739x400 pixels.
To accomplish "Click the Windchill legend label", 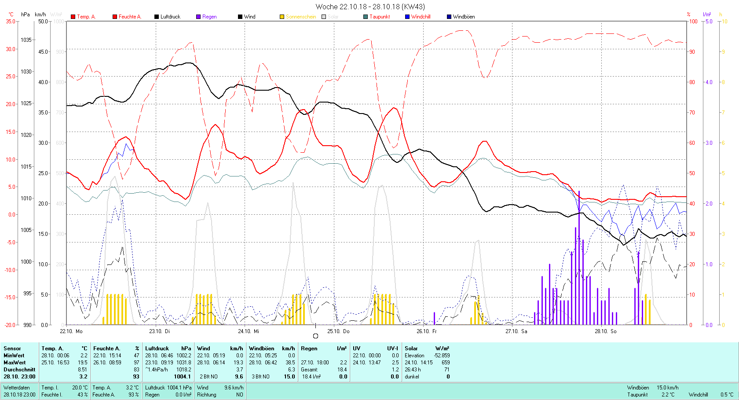I will (421, 17).
